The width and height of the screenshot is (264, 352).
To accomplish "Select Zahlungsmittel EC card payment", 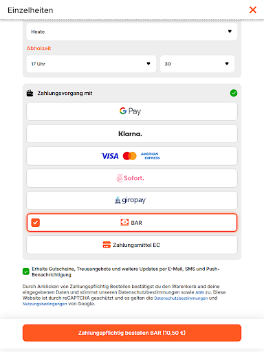I will pos(132,245).
